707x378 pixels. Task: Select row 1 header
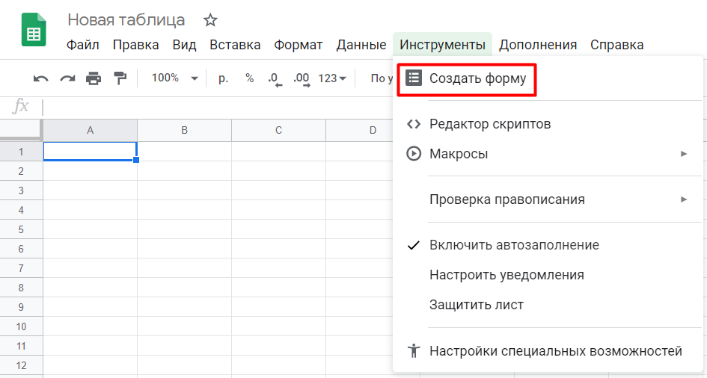pyautogui.click(x=21, y=152)
